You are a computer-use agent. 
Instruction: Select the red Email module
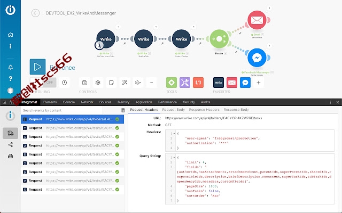pos(257,20)
